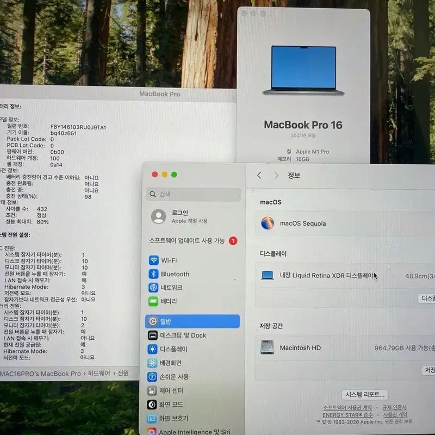Open 소프트웨어 사용권 계약 link

pyautogui.click(x=347, y=407)
